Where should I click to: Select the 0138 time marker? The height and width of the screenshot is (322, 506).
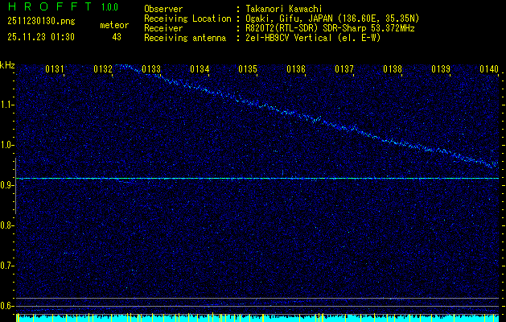tap(393, 68)
